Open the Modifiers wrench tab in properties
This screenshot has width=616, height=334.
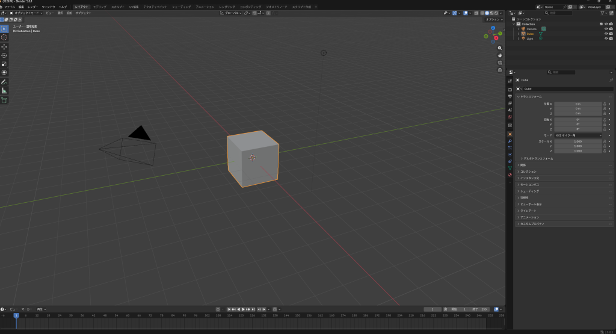pyautogui.click(x=510, y=141)
